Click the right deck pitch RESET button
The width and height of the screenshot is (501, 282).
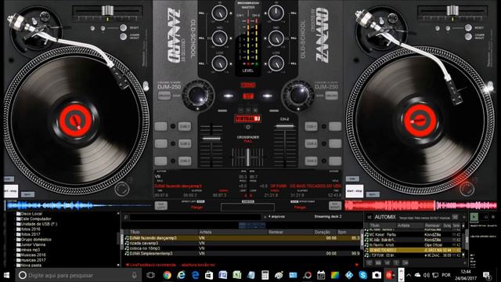[468, 28]
